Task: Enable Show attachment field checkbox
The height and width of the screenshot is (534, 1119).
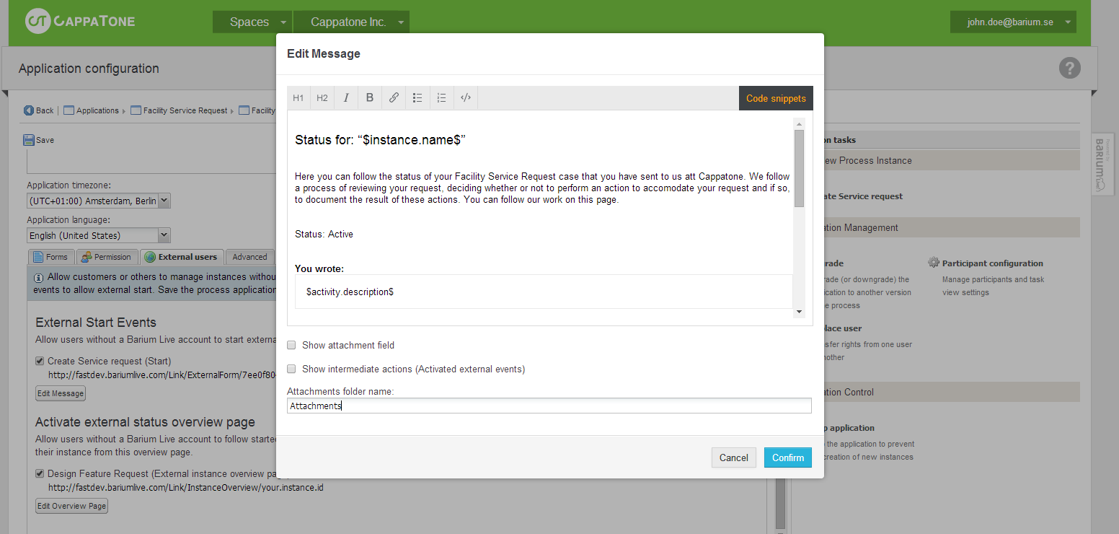Action: 292,345
